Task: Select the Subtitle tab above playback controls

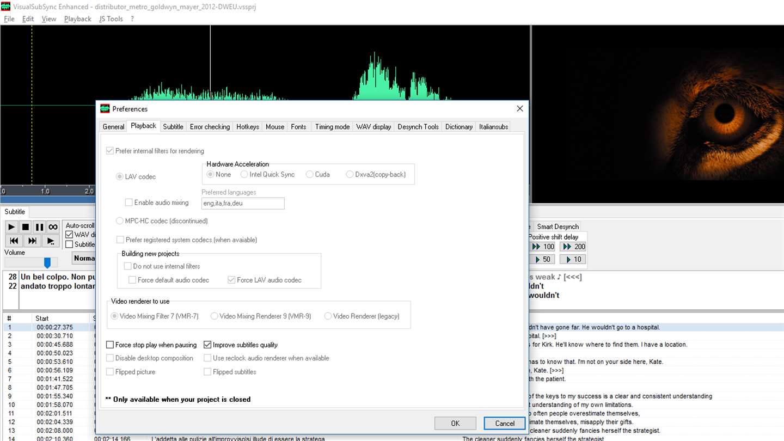Action: [x=15, y=212]
